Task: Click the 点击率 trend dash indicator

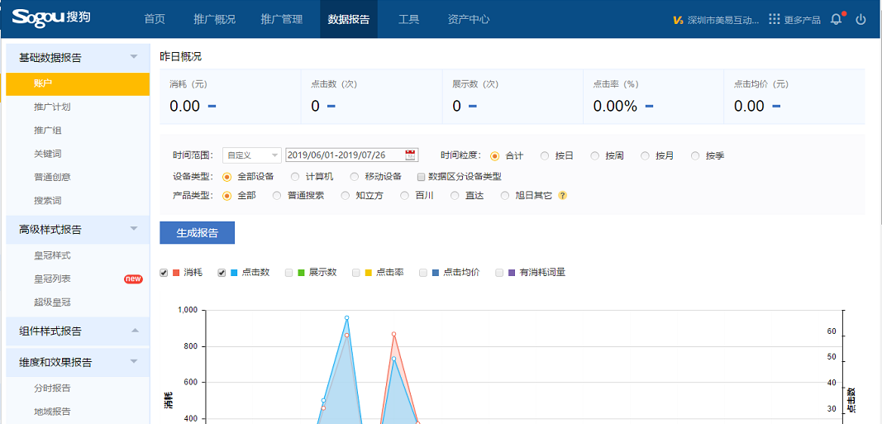Action: [x=649, y=106]
